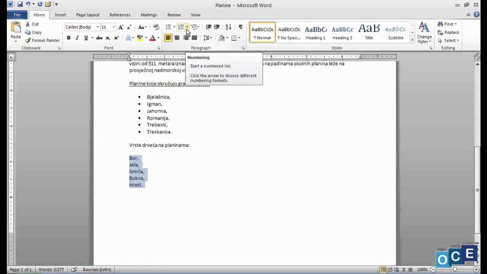Expand the Styles gallery More arrow

412,39
